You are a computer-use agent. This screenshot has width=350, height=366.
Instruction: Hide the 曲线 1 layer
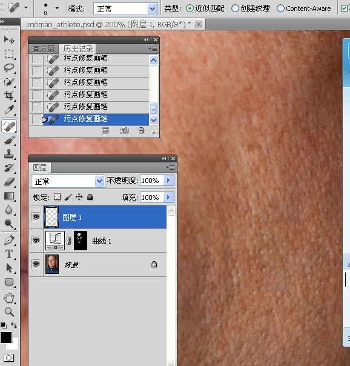point(36,241)
